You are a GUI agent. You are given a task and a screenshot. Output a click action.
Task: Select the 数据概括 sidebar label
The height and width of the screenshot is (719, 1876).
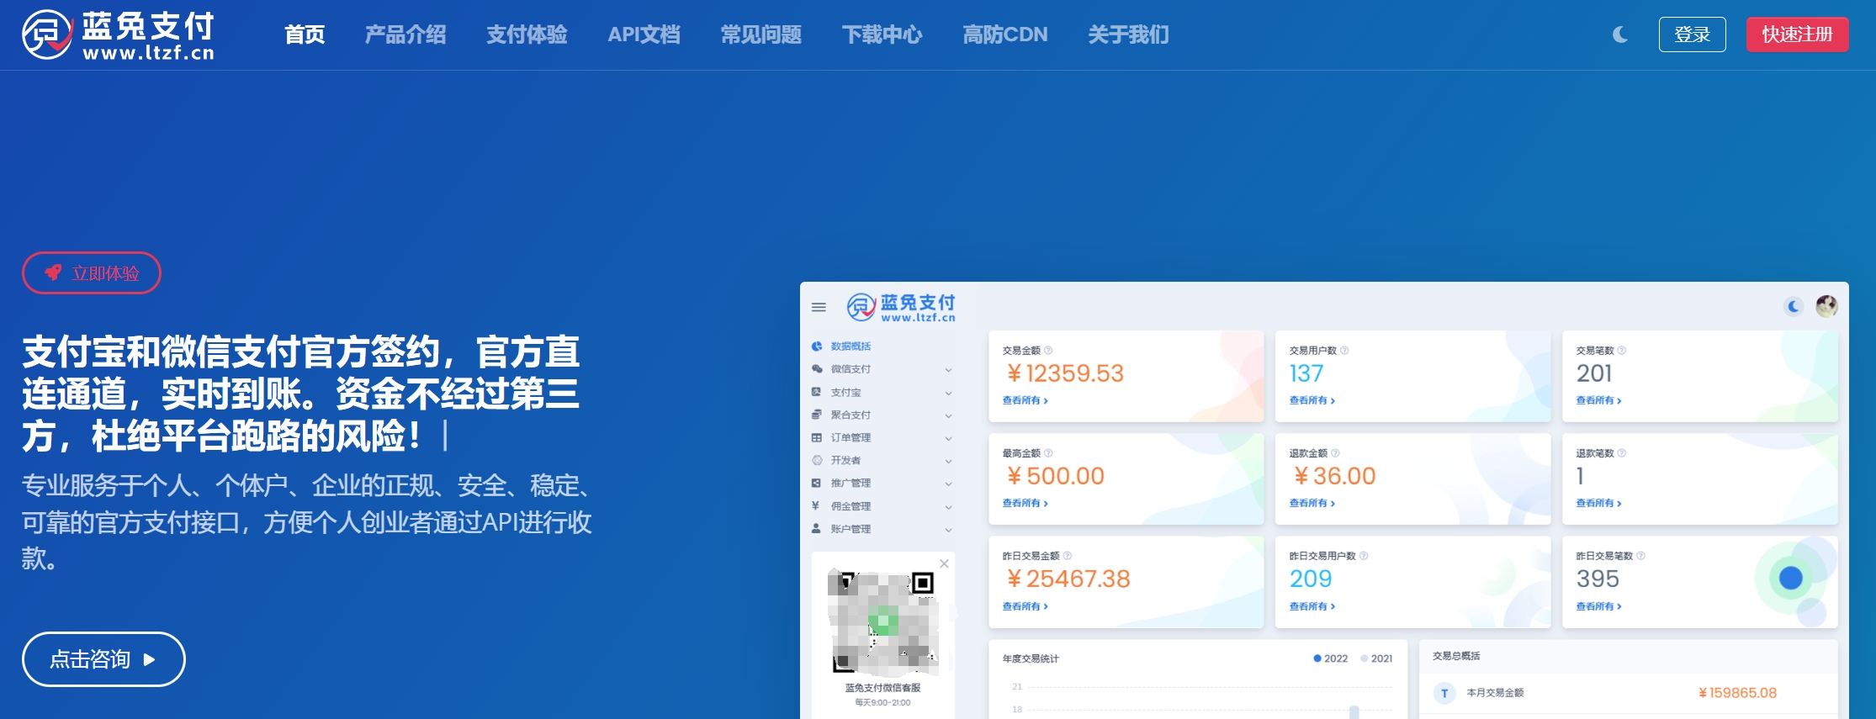coord(851,346)
